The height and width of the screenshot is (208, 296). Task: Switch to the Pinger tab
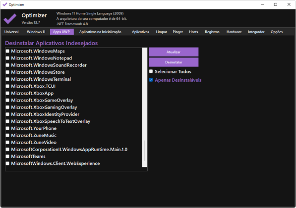coord(178,32)
